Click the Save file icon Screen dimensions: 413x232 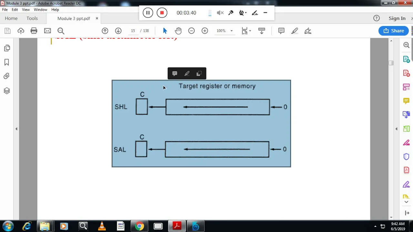click(x=7, y=31)
